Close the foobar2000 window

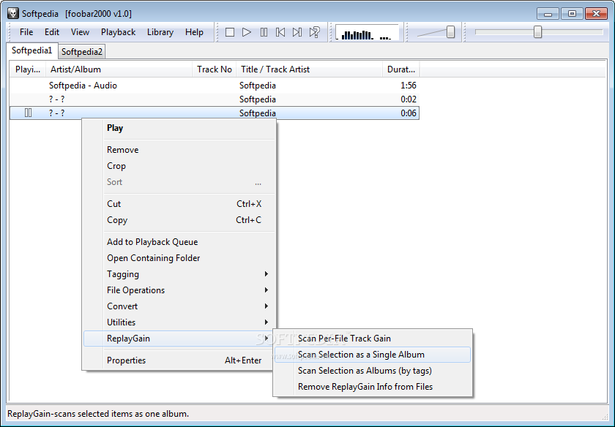point(596,14)
